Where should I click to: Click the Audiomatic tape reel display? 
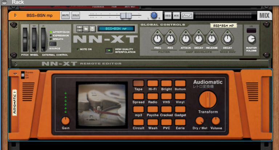pyautogui.click(x=102, y=105)
